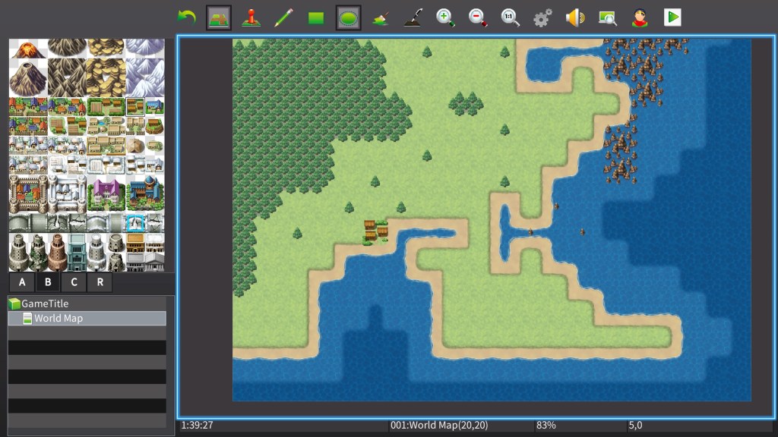Switch to Map editing mode
The image size is (778, 437).
pyautogui.click(x=219, y=17)
